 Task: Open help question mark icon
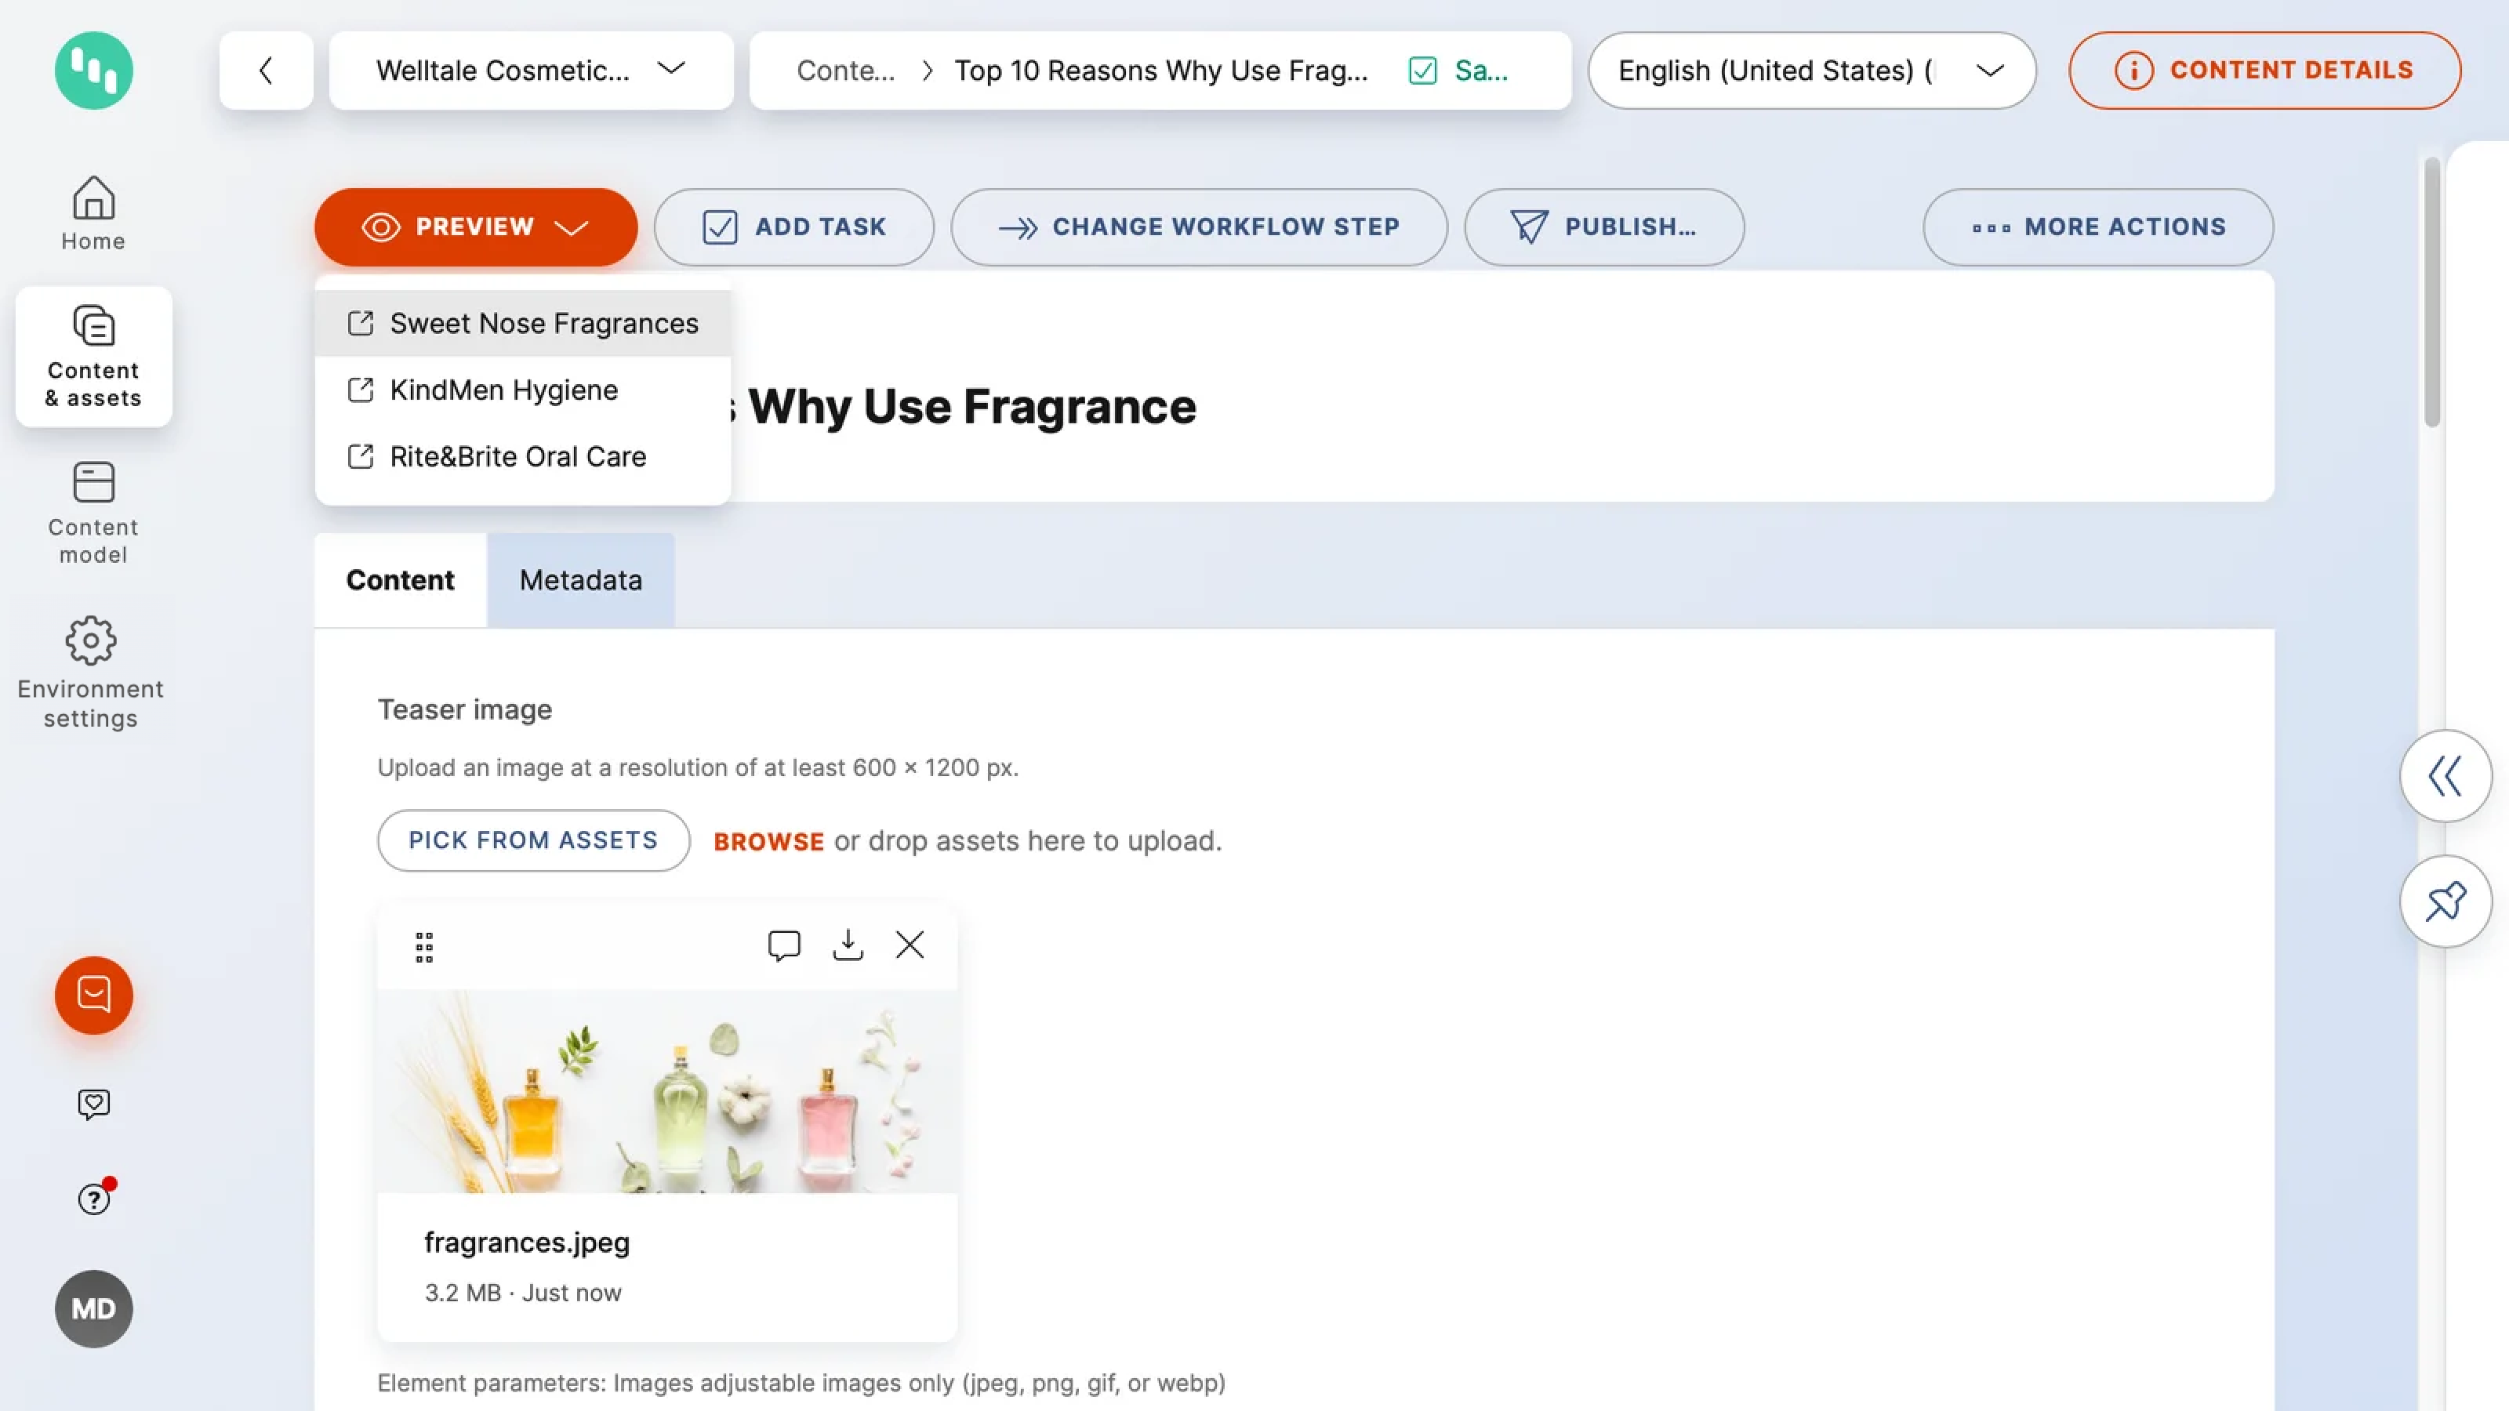pos(93,1199)
